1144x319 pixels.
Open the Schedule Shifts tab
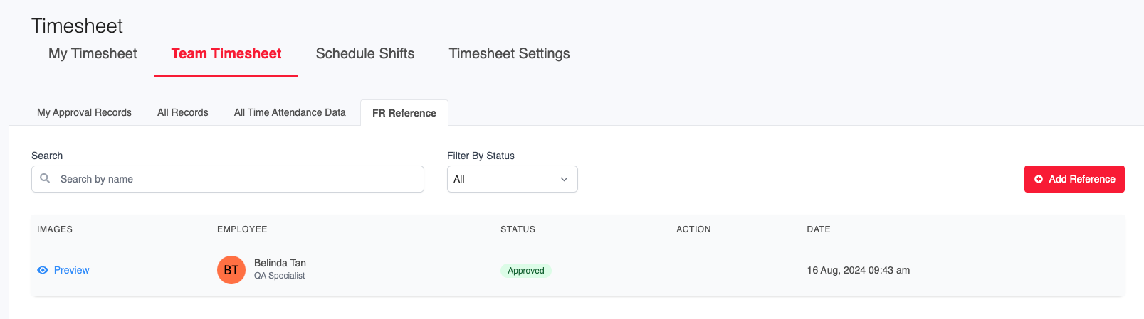(365, 54)
